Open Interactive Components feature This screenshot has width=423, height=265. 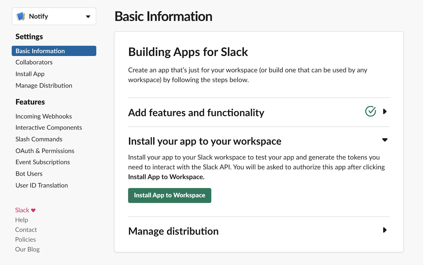[x=49, y=127]
